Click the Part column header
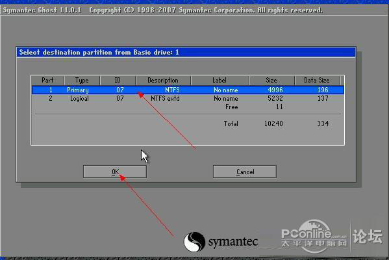389x260 pixels. pos(47,80)
